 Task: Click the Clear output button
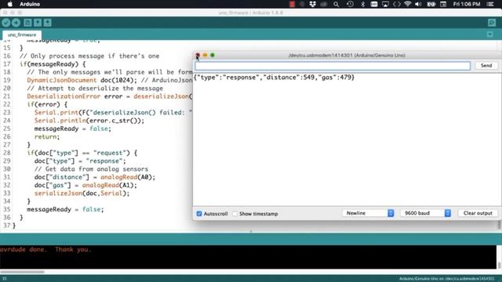tap(478, 213)
